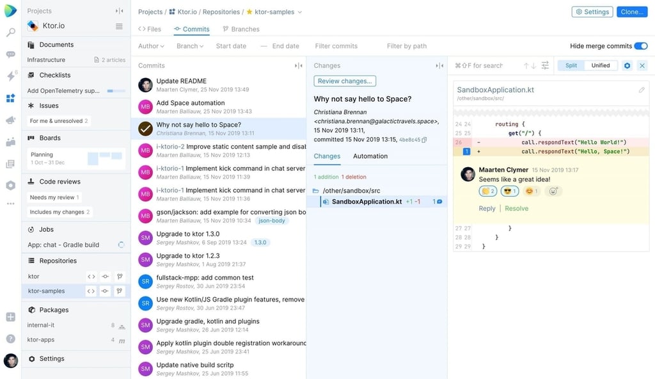Switch to the Files tab
655x379 pixels.
coord(150,29)
